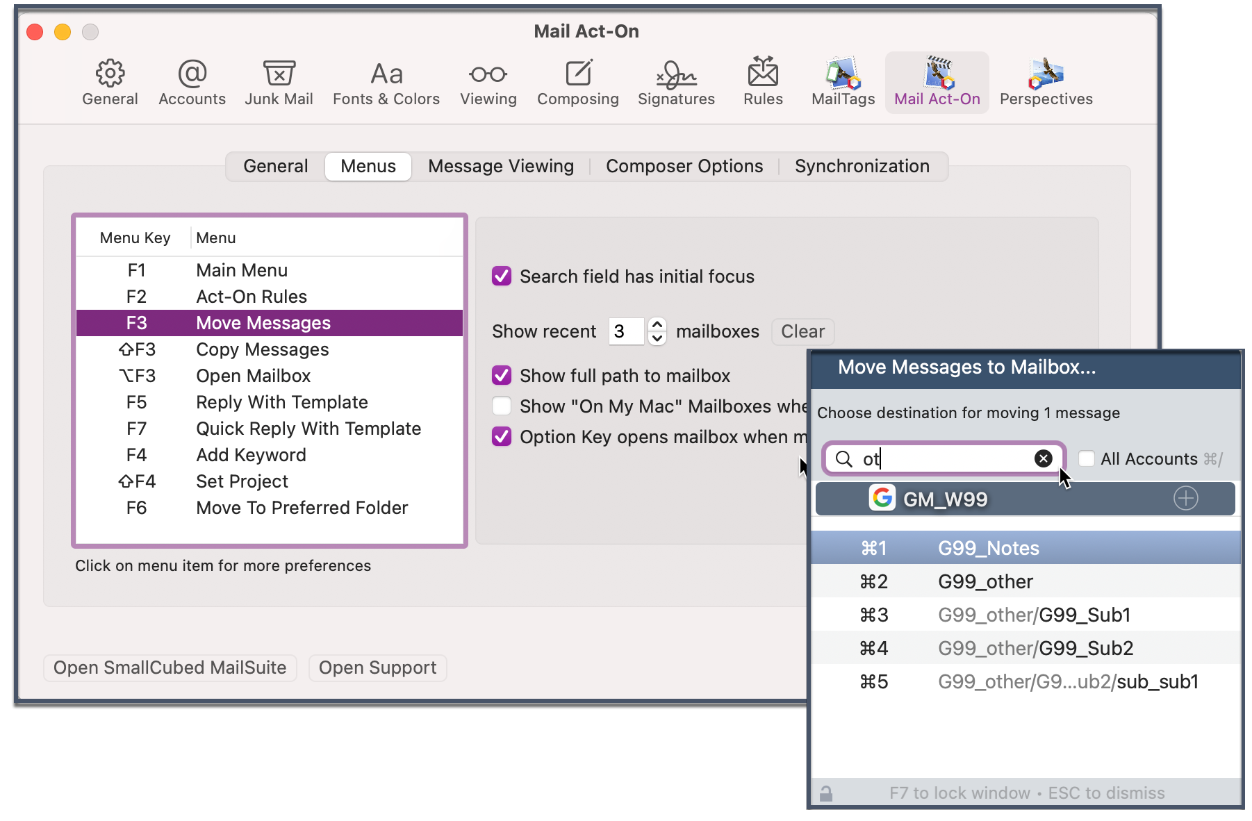Select the F3 Move Messages row
This screenshot has width=1252, height=821.
tap(270, 323)
